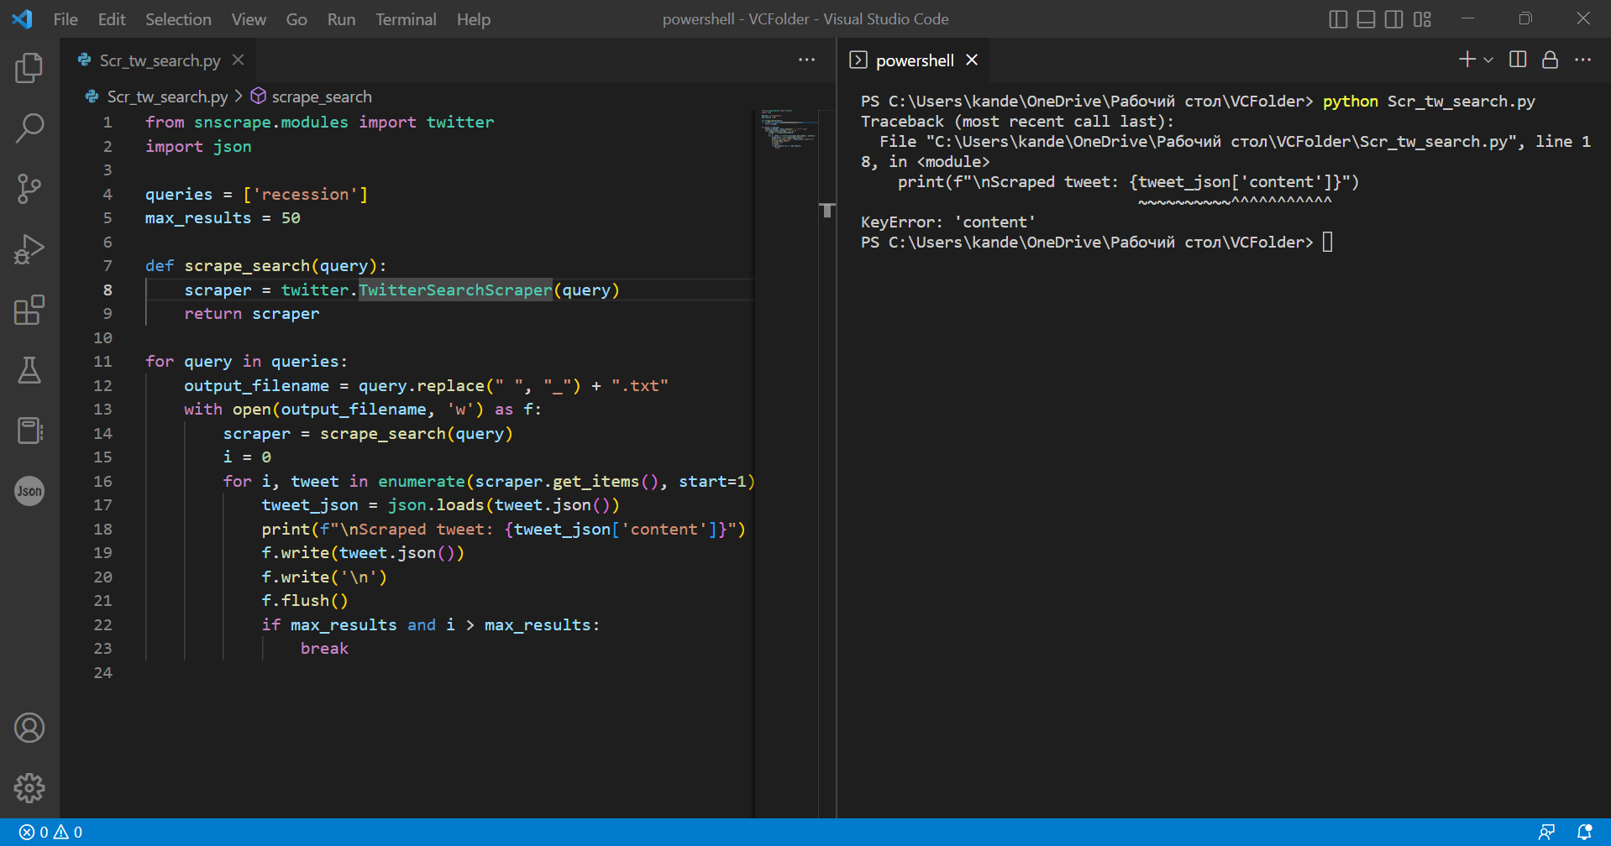Image resolution: width=1611 pixels, height=846 pixels.
Task: Open the Accounts menu
Action: coord(29,728)
